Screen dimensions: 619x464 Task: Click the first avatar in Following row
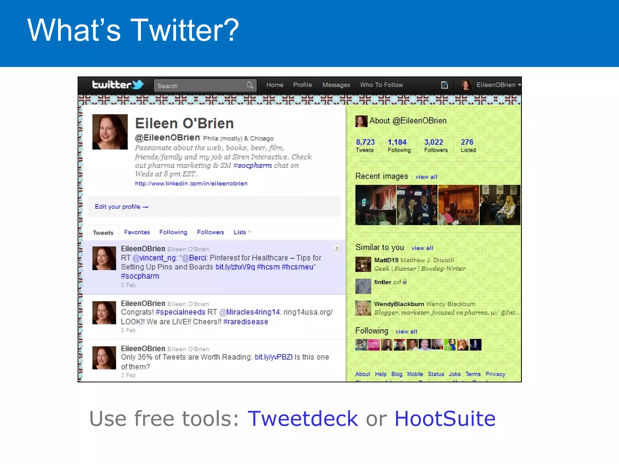click(361, 345)
